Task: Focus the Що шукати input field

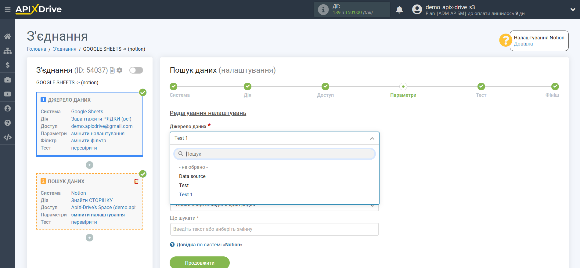Action: [274, 229]
